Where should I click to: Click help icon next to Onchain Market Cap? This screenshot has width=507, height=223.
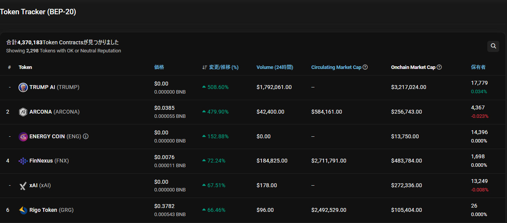click(x=439, y=67)
